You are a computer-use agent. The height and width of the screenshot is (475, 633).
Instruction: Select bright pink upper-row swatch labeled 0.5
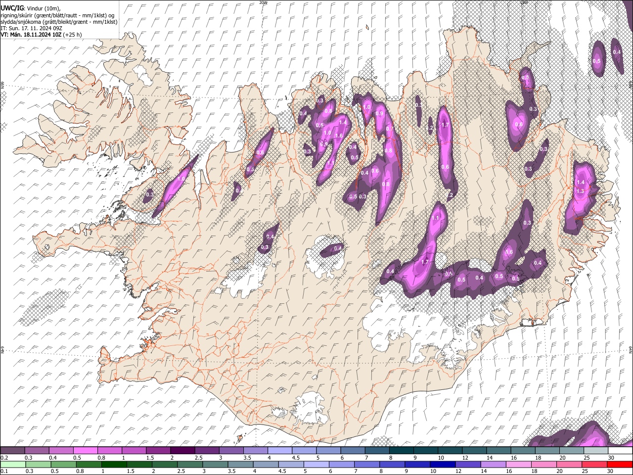tap(85, 450)
